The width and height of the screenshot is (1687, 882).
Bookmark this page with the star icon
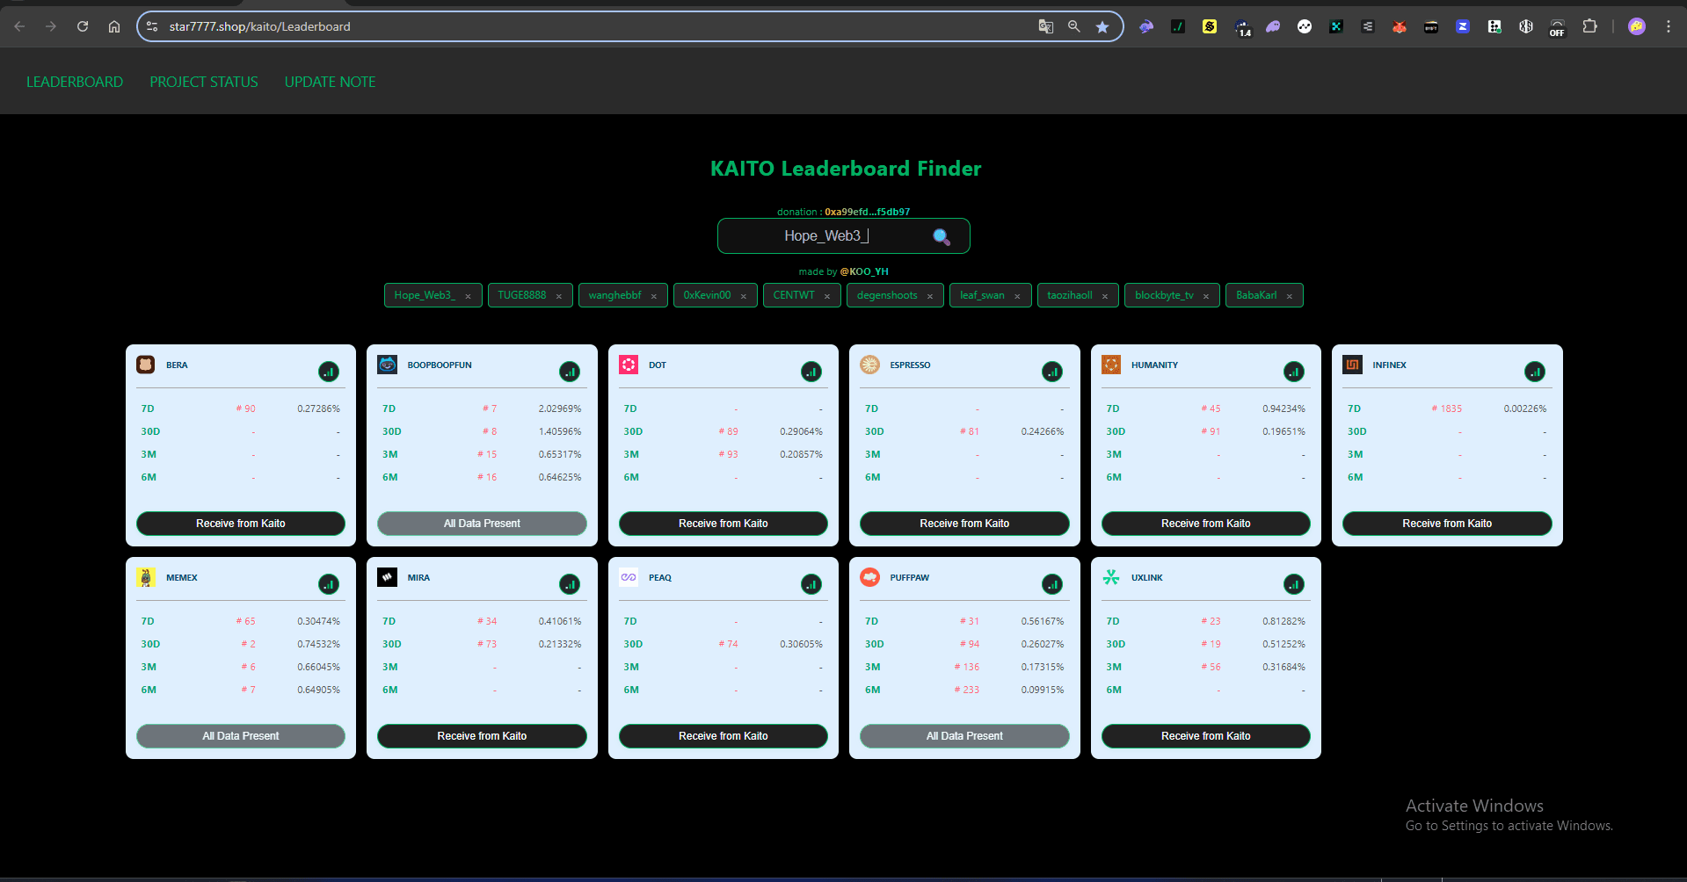(1102, 26)
